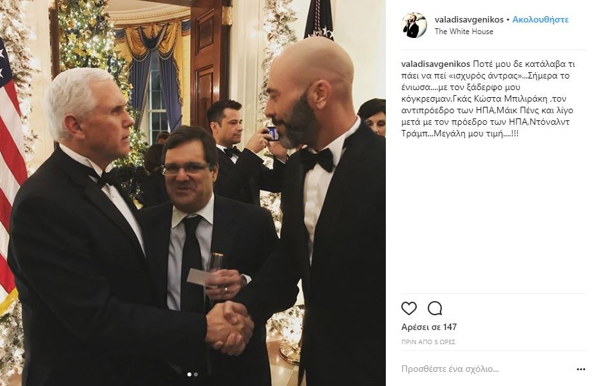Select the second carousel dot indicator
Image resolution: width=601 pixels, height=386 pixels.
(x=196, y=374)
